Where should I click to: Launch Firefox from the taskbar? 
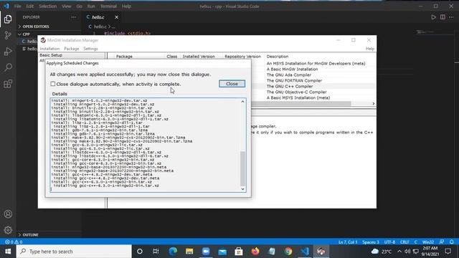coord(255,252)
